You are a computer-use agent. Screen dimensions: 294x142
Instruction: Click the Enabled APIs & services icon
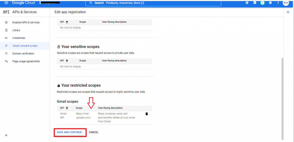6,22
